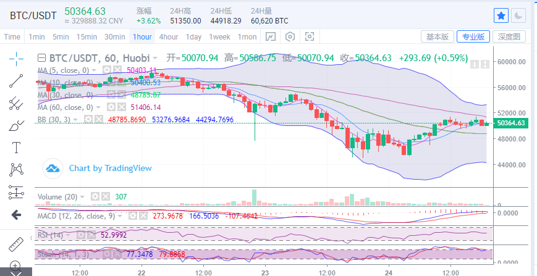Click the TradingView cloud logo

click(53, 169)
